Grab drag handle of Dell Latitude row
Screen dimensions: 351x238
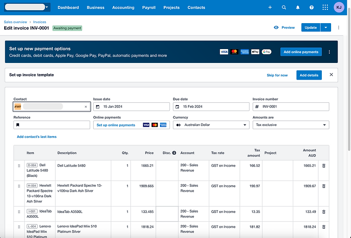tap(19, 166)
